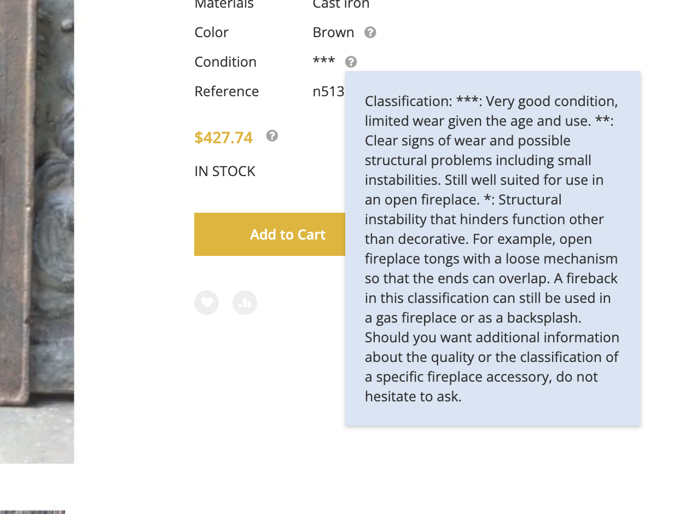Viewport: 685px width, 514px height.
Task: Click the *** condition rating
Action: [x=323, y=61]
